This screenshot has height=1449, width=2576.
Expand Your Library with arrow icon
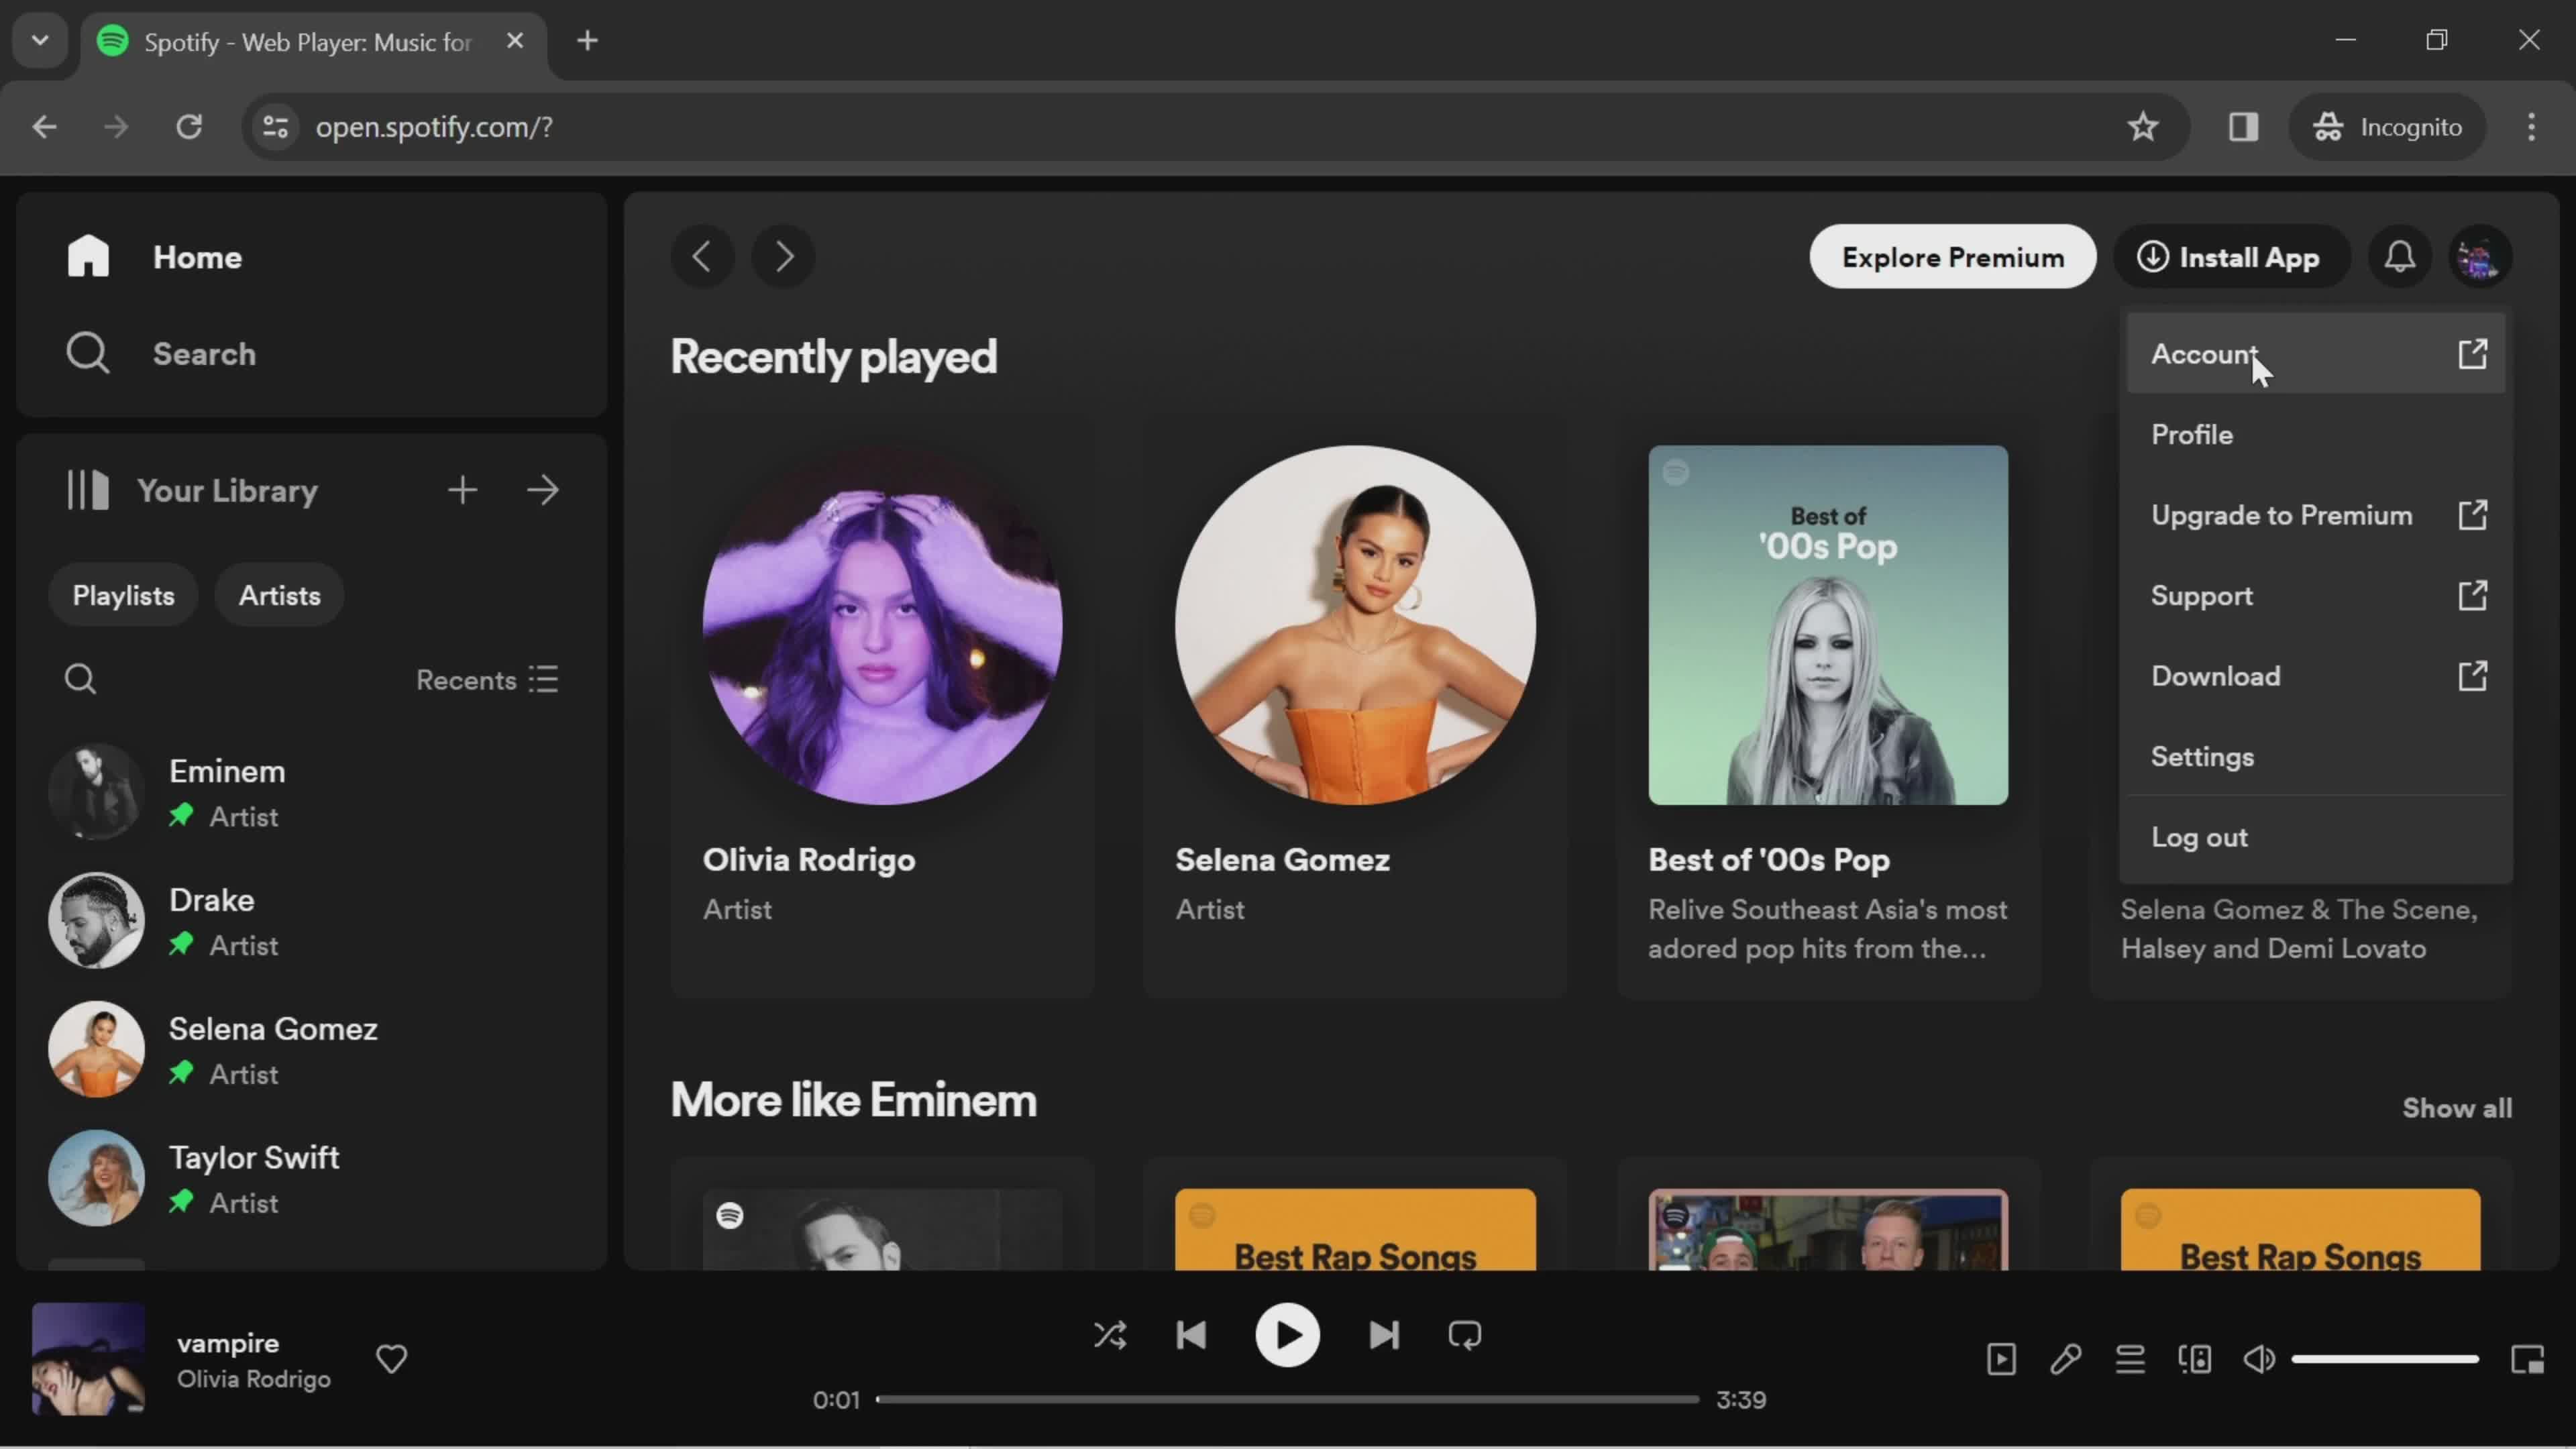click(x=543, y=490)
